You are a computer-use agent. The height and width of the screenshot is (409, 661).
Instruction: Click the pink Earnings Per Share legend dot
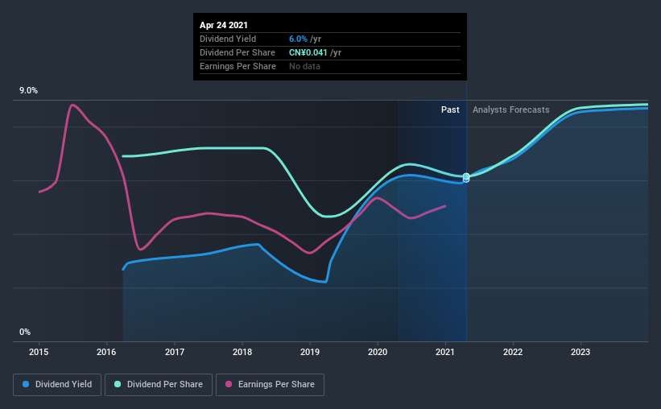tap(229, 384)
